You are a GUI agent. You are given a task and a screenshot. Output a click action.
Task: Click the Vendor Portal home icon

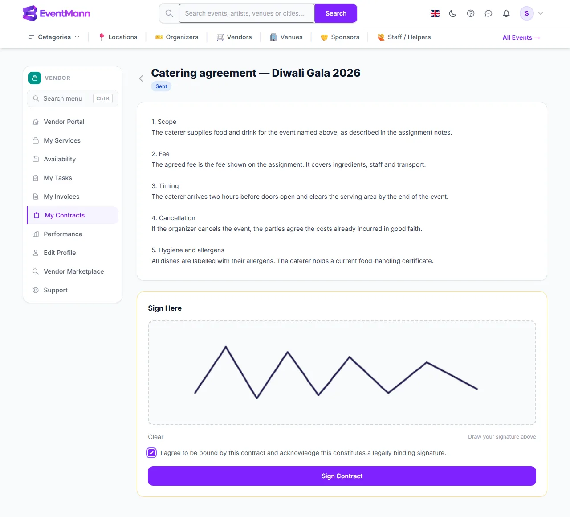point(36,122)
